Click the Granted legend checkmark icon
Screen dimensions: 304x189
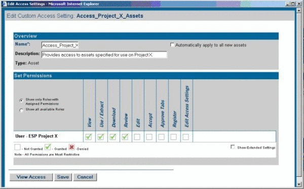click(48, 147)
